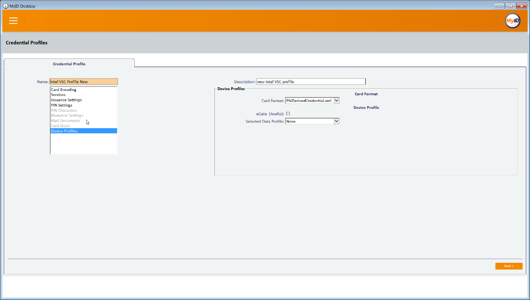Viewport: 530px width, 300px height.
Task: Click the Next button
Action: [x=509, y=266]
